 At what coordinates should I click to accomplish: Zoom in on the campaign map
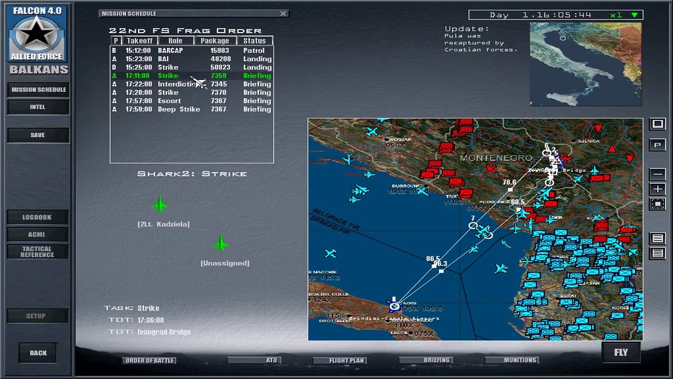pyautogui.click(x=658, y=189)
